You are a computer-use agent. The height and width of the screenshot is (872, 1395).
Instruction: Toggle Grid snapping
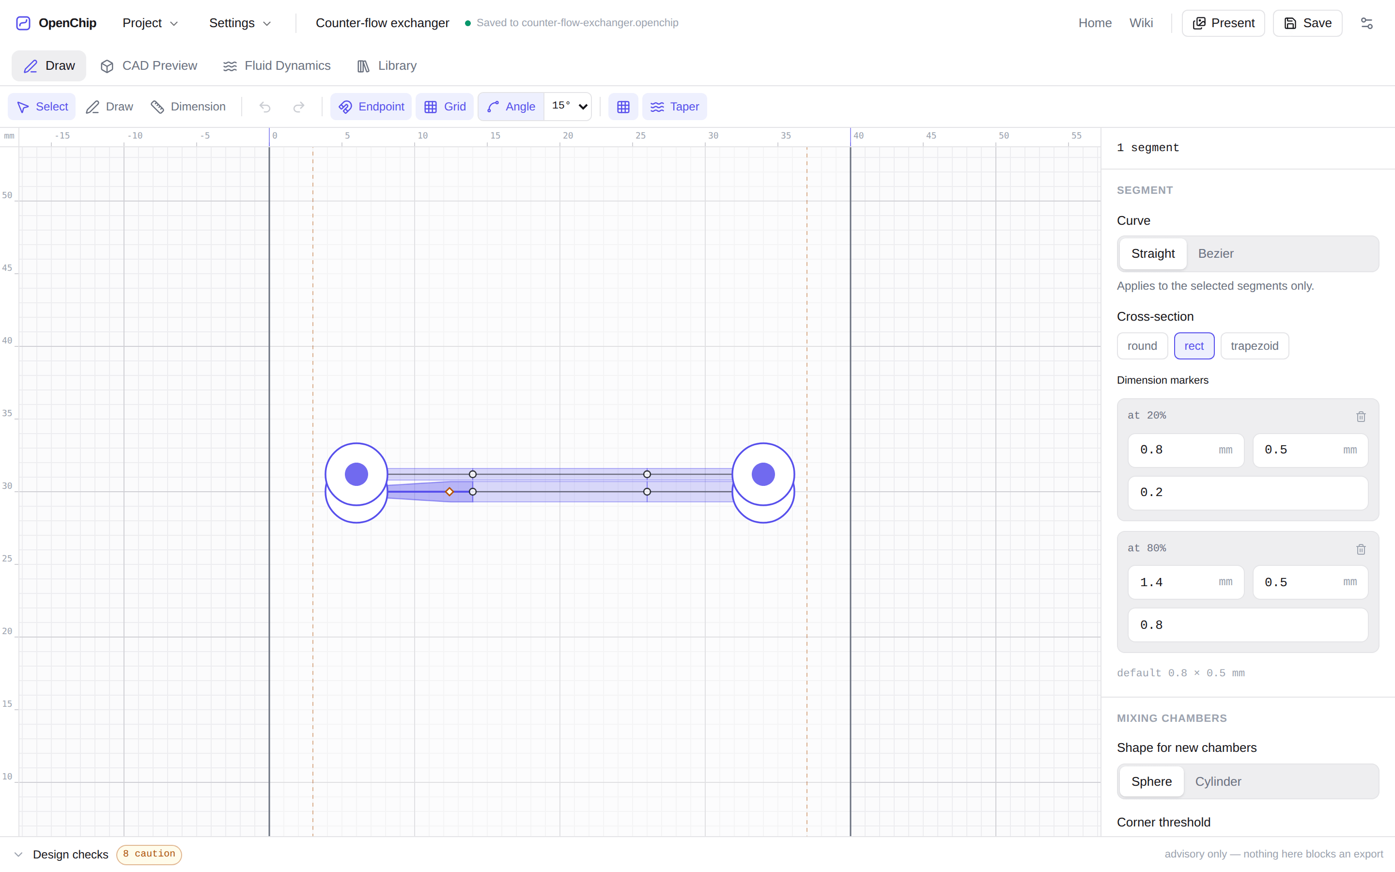[445, 107]
